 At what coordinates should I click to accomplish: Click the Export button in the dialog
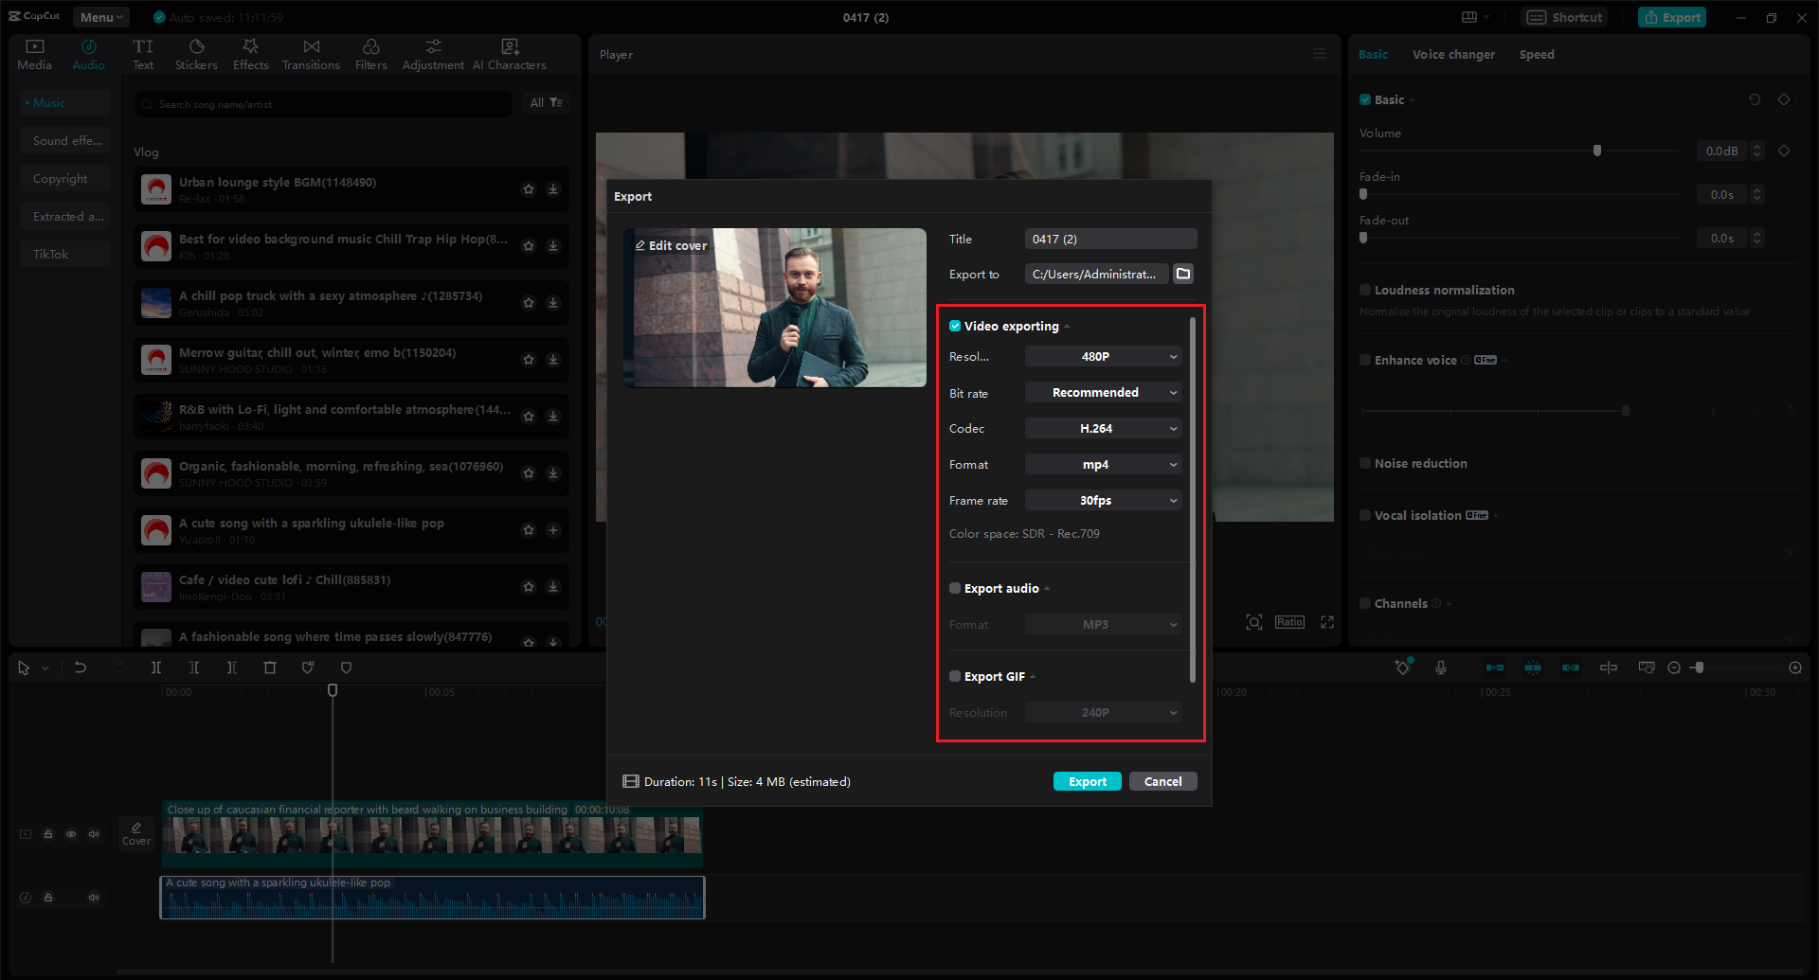coord(1088,781)
